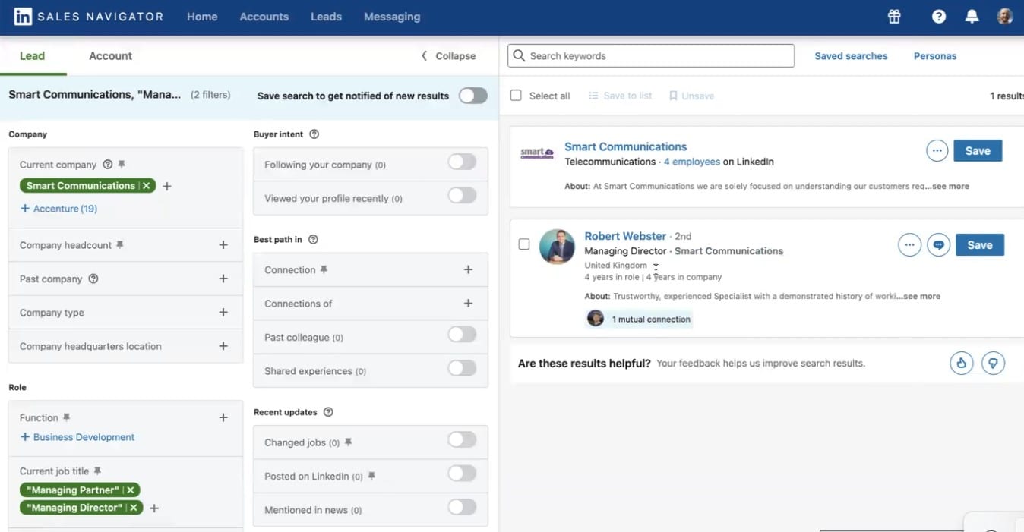Enable Posted on LinkedIn toggle
The width and height of the screenshot is (1024, 532).
click(462, 474)
